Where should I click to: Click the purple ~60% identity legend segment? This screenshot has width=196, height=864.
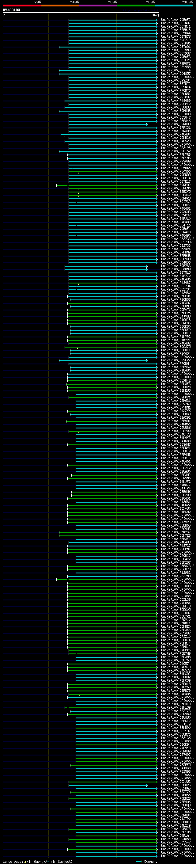pos(98,6)
